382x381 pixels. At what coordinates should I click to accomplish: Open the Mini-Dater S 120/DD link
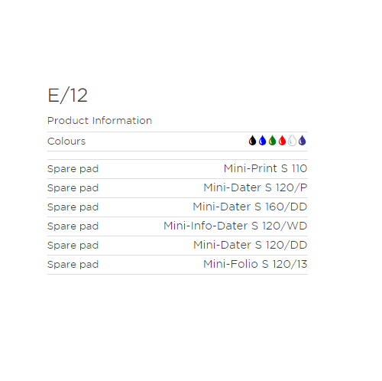[250, 245]
